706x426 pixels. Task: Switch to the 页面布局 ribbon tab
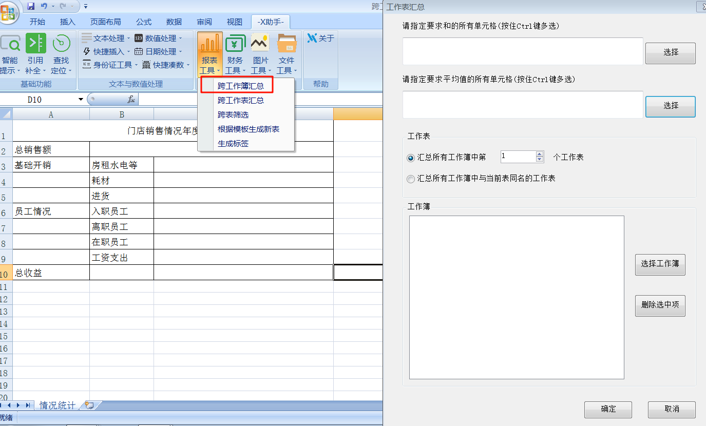coord(105,22)
